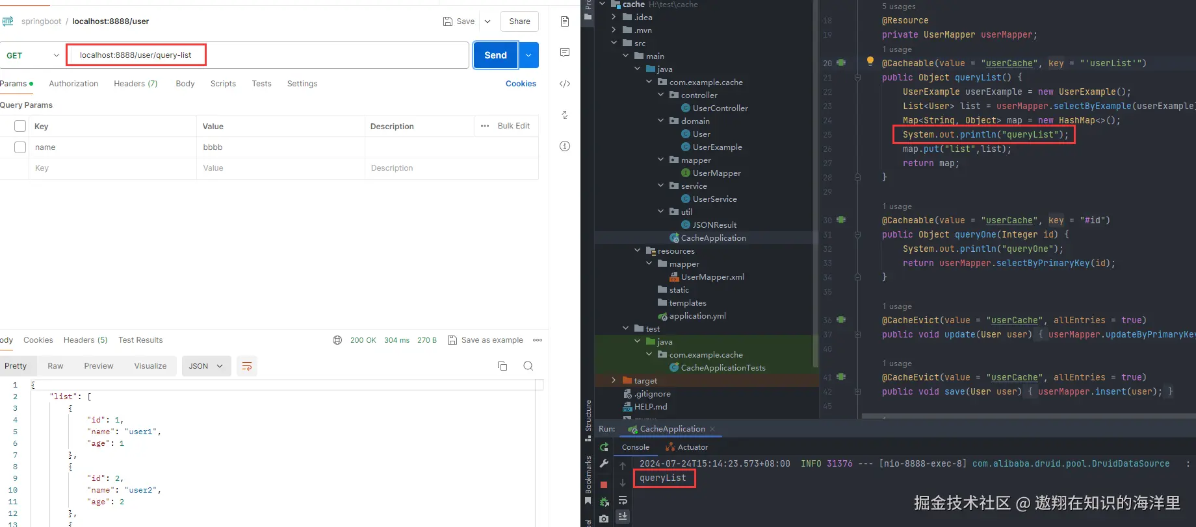Screen dimensions: 1196x527
Task: Open the Test Results tab
Action: pos(140,340)
